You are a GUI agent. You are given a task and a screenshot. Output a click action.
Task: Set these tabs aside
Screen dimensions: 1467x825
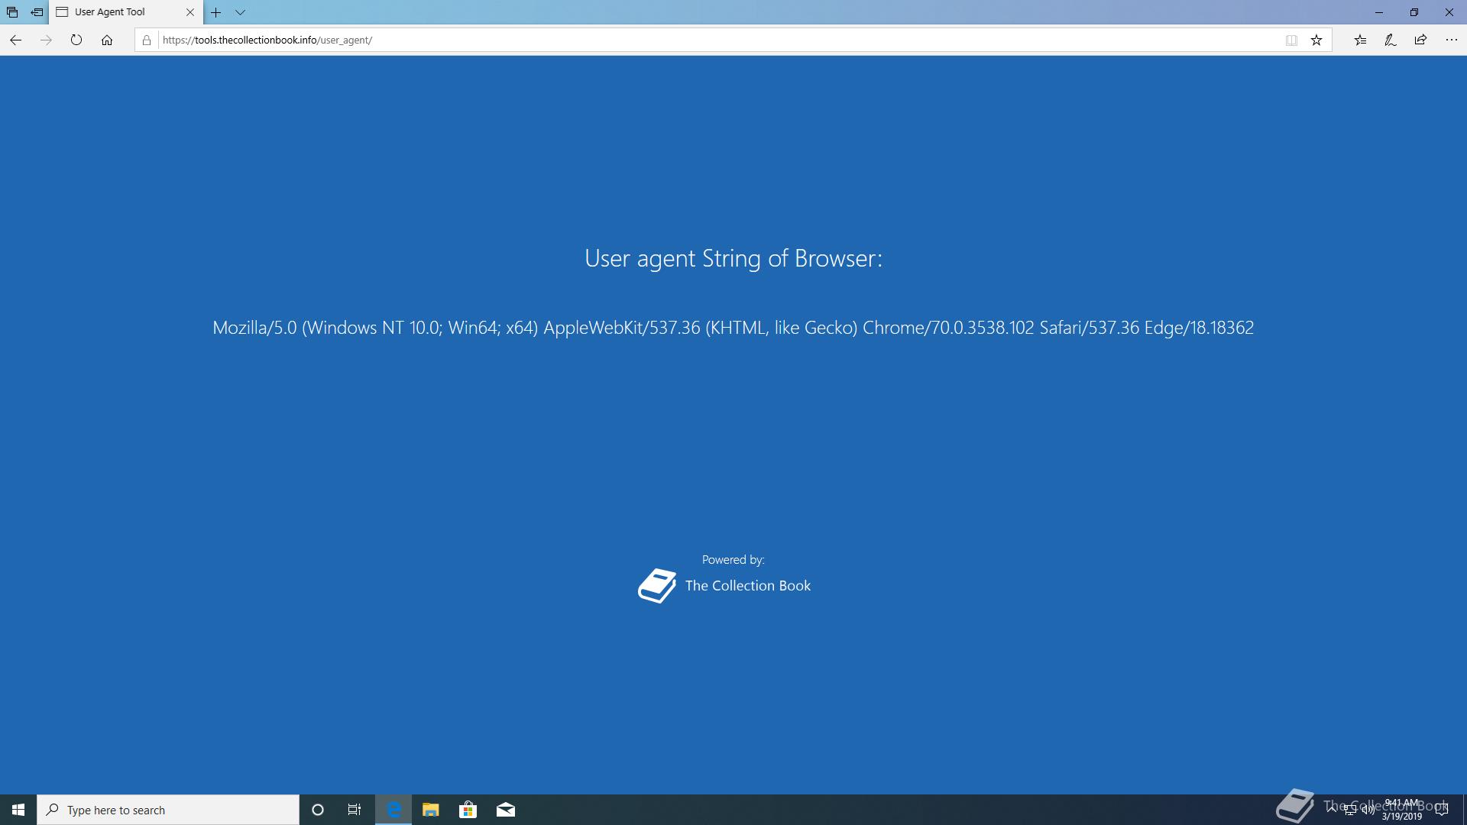[37, 12]
